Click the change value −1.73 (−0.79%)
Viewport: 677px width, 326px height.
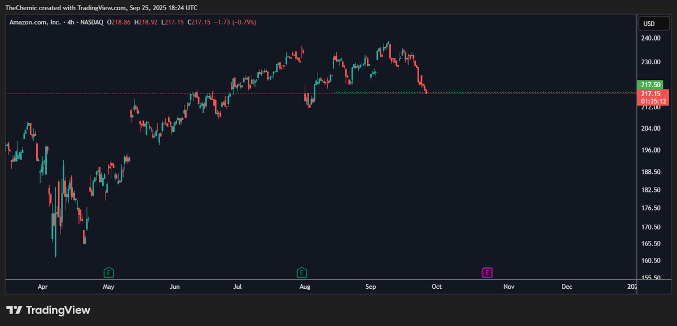pyautogui.click(x=235, y=22)
